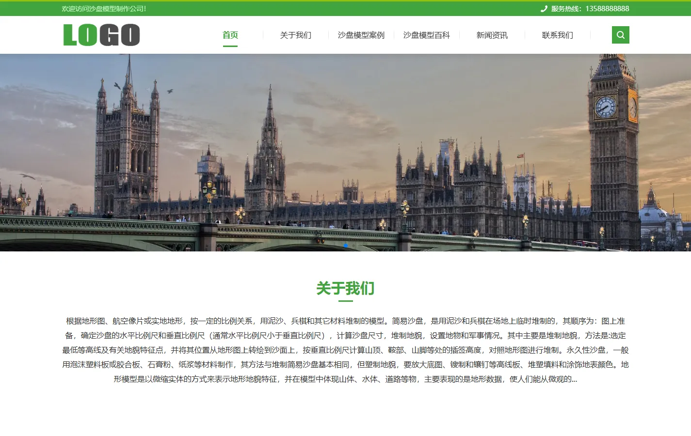Click the paragraph starting with 根据地形图、航空像片
The height and width of the screenshot is (436, 691).
coord(345,350)
